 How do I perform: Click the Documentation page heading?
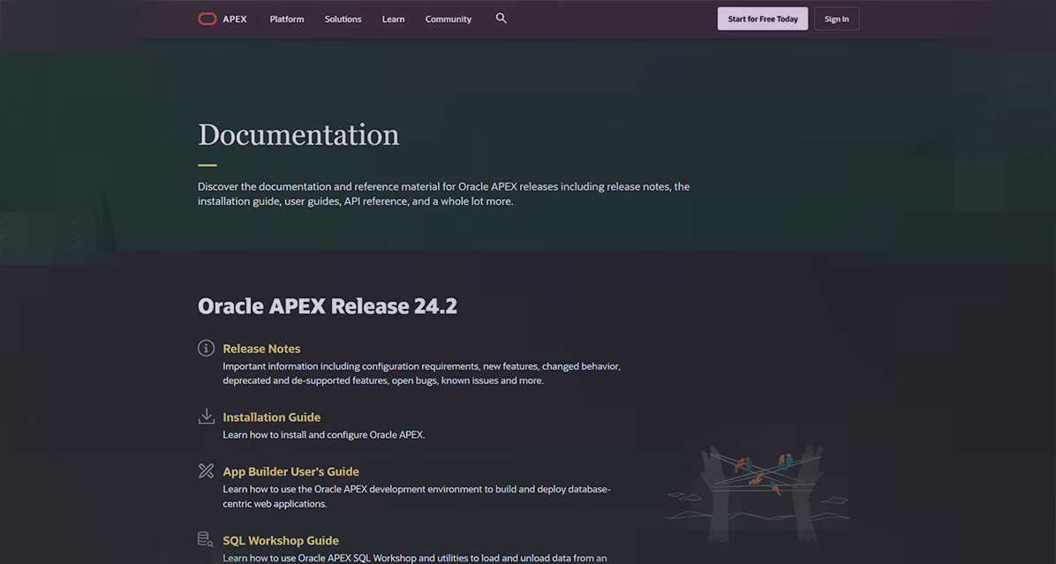point(298,135)
